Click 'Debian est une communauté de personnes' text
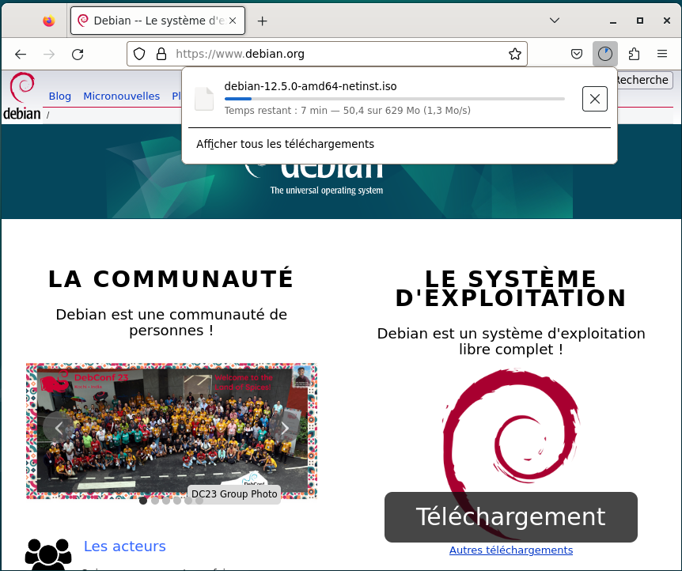Viewport: 682px width, 571px height. click(172, 322)
